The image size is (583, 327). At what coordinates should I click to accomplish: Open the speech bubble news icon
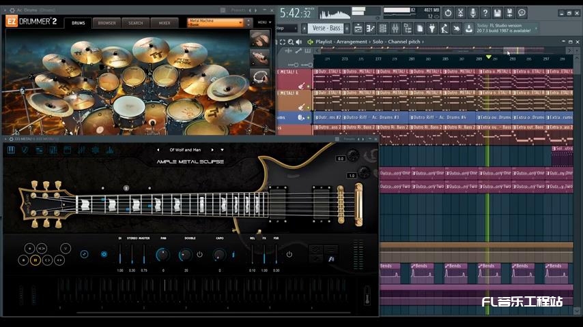522,14
